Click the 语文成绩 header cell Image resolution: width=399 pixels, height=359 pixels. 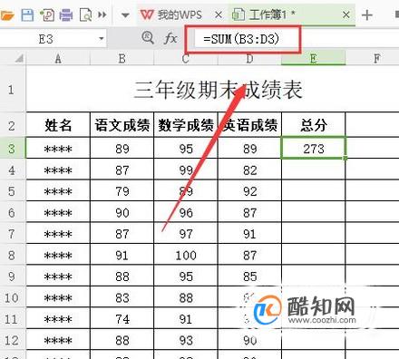122,125
